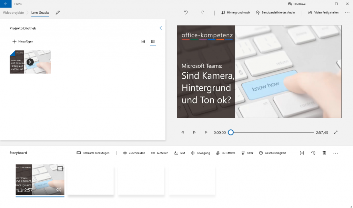Toggle the storyboard clip checkbox

(x=60, y=169)
